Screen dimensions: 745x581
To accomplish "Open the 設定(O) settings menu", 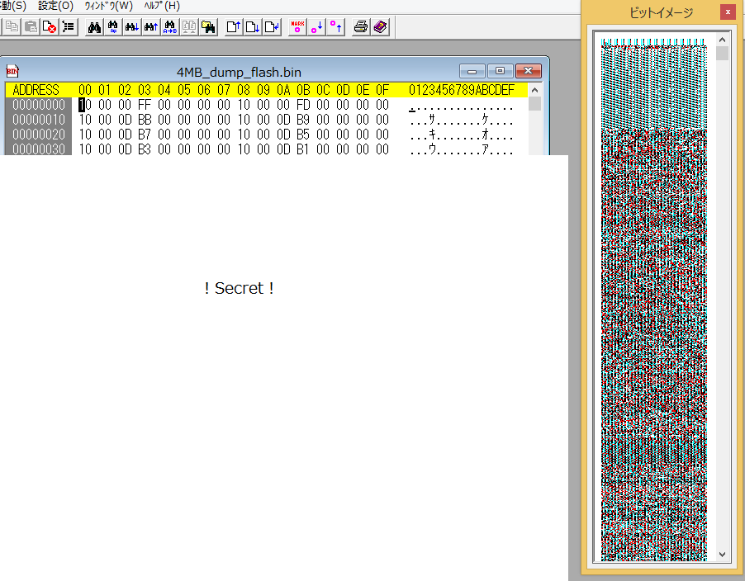I will pyautogui.click(x=55, y=6).
